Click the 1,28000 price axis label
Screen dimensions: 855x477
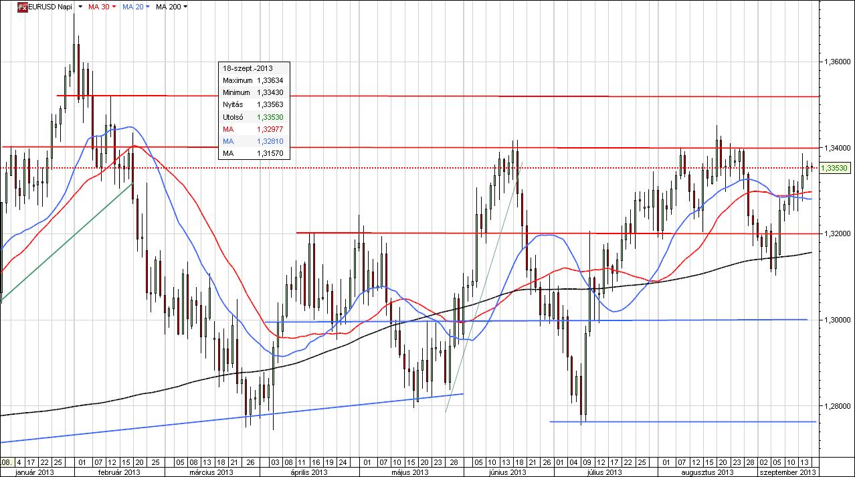[837, 405]
